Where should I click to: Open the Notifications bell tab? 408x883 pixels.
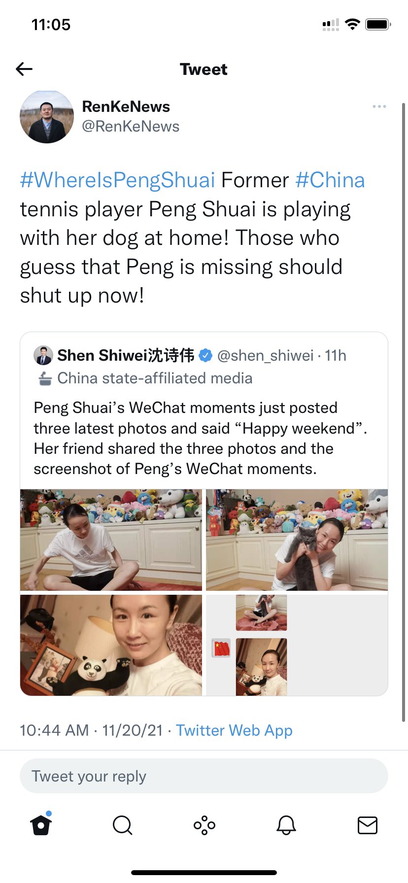[x=286, y=825]
